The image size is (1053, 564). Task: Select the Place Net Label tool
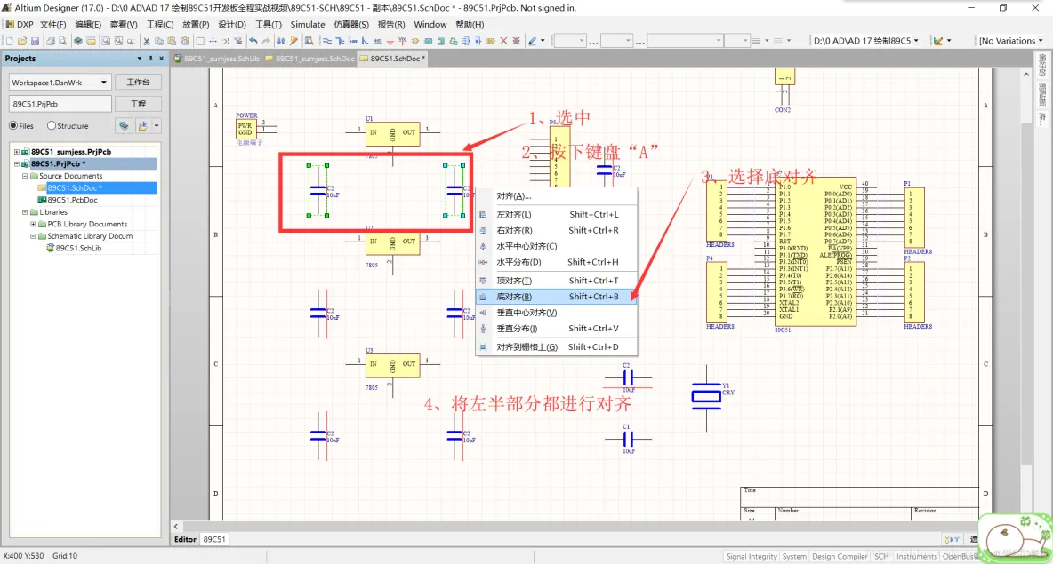pyautogui.click(x=377, y=41)
